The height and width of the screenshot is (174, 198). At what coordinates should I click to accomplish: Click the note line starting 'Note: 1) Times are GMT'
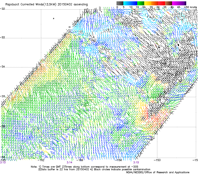pos(85,167)
